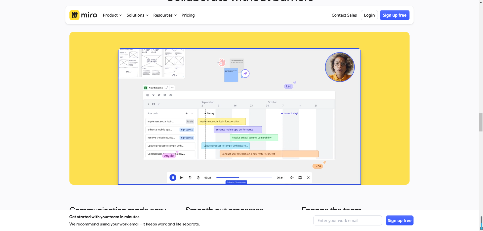Screen dimensions: 483x231
Task: Click the blue Update product to comply bar
Action: click(x=225, y=146)
